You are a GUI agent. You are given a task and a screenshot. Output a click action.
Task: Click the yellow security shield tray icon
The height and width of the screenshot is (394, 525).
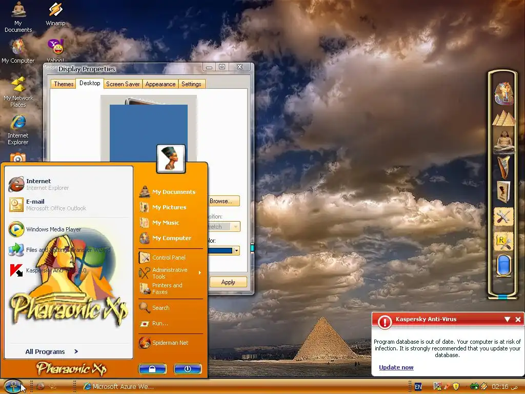tap(456, 386)
